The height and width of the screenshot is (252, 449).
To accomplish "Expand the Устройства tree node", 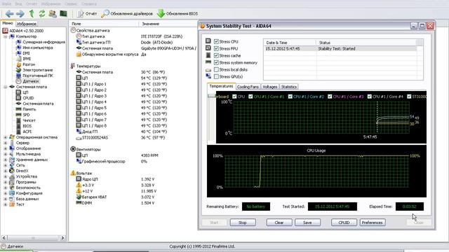I will 5,176.
